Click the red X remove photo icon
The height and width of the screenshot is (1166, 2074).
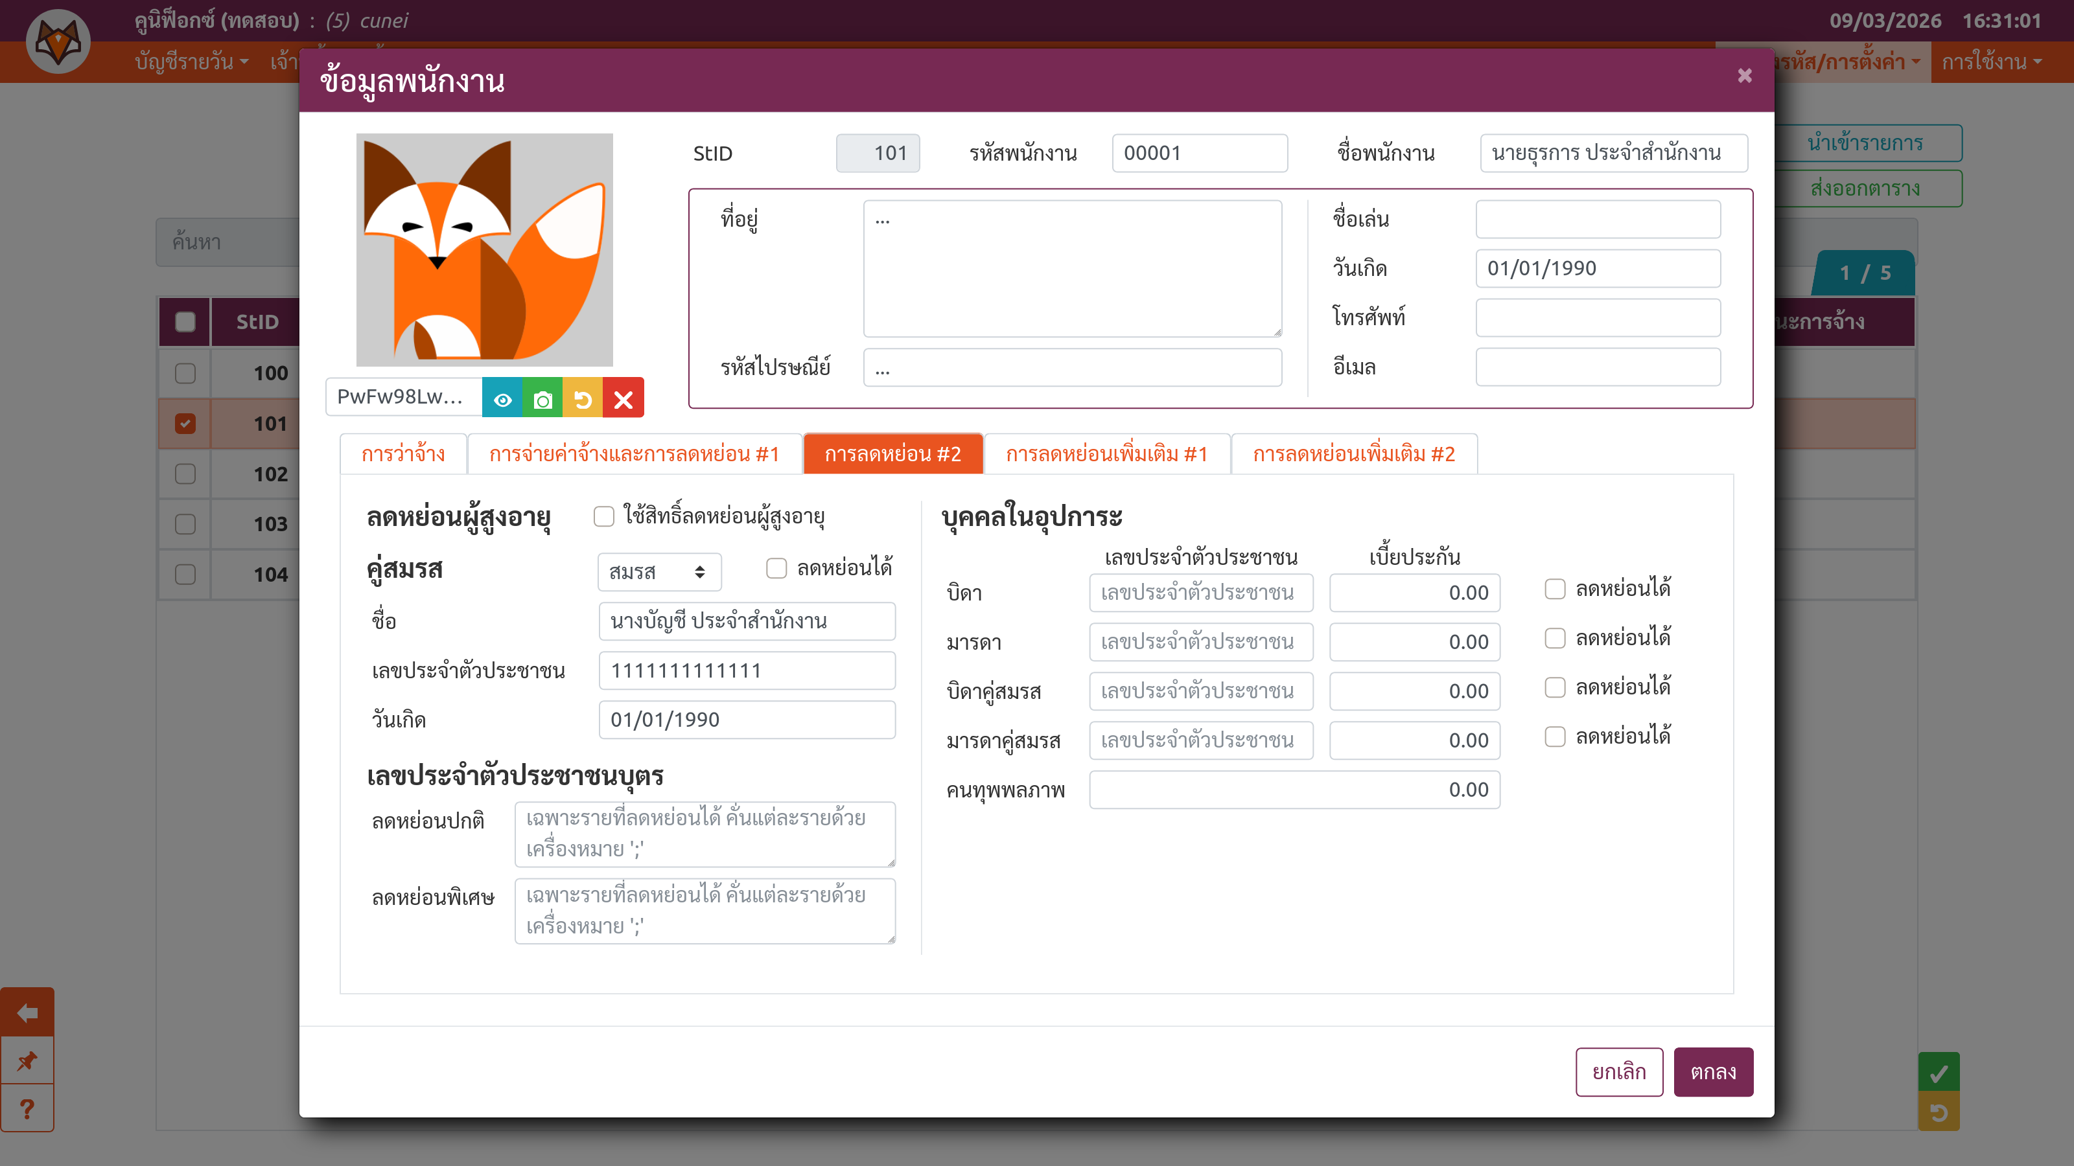click(x=623, y=399)
